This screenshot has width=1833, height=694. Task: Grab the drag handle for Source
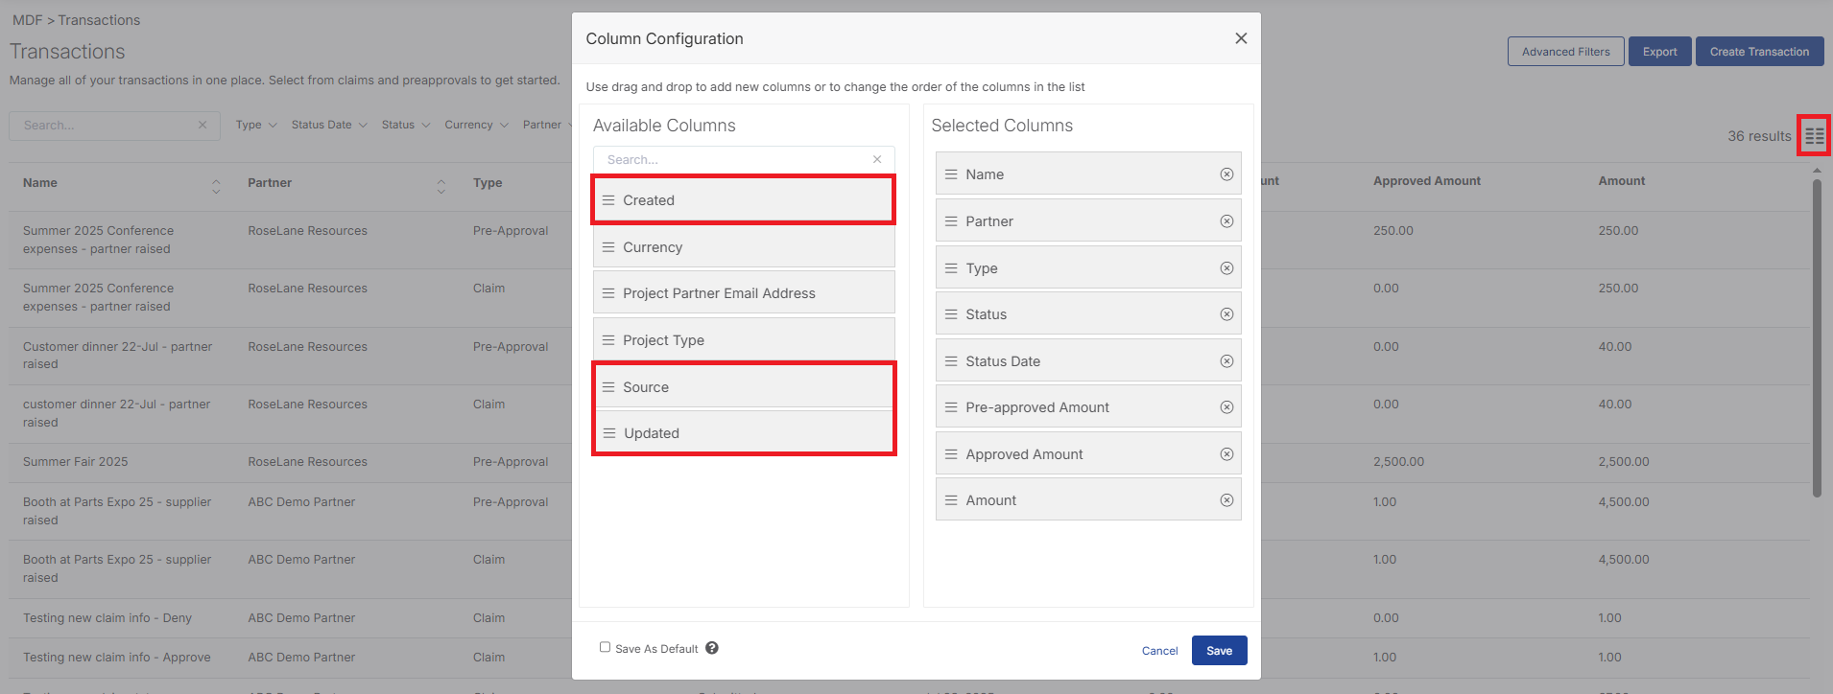[x=608, y=387]
